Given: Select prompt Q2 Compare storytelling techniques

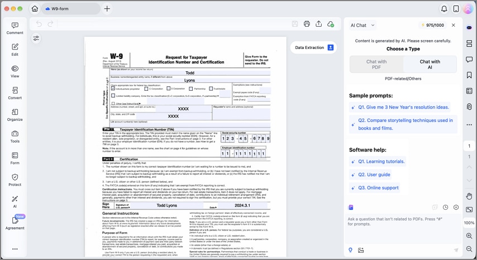Looking at the screenshot, I should pos(403,124).
